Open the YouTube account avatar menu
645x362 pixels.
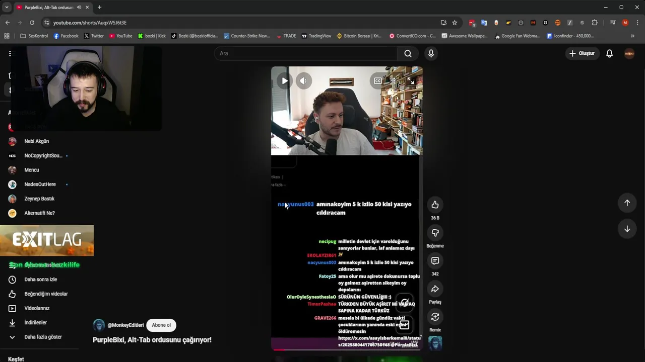click(x=629, y=53)
